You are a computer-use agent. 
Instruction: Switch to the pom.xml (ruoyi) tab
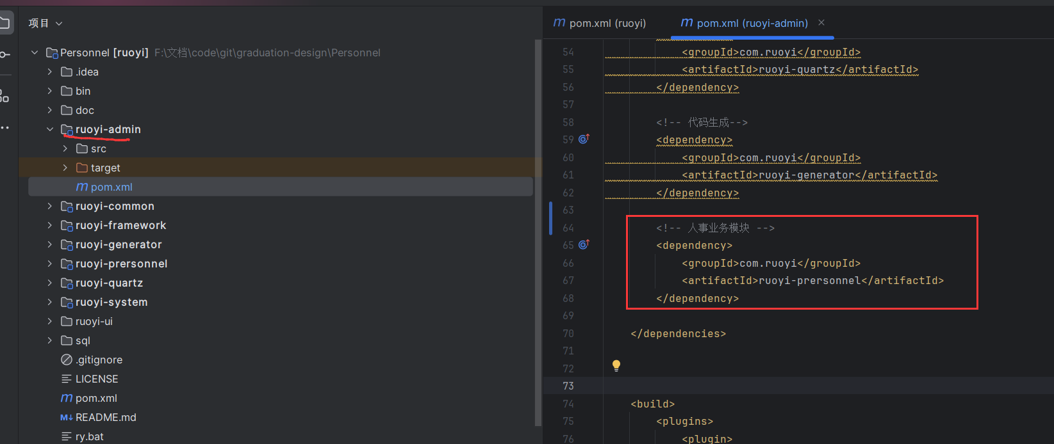coord(600,23)
